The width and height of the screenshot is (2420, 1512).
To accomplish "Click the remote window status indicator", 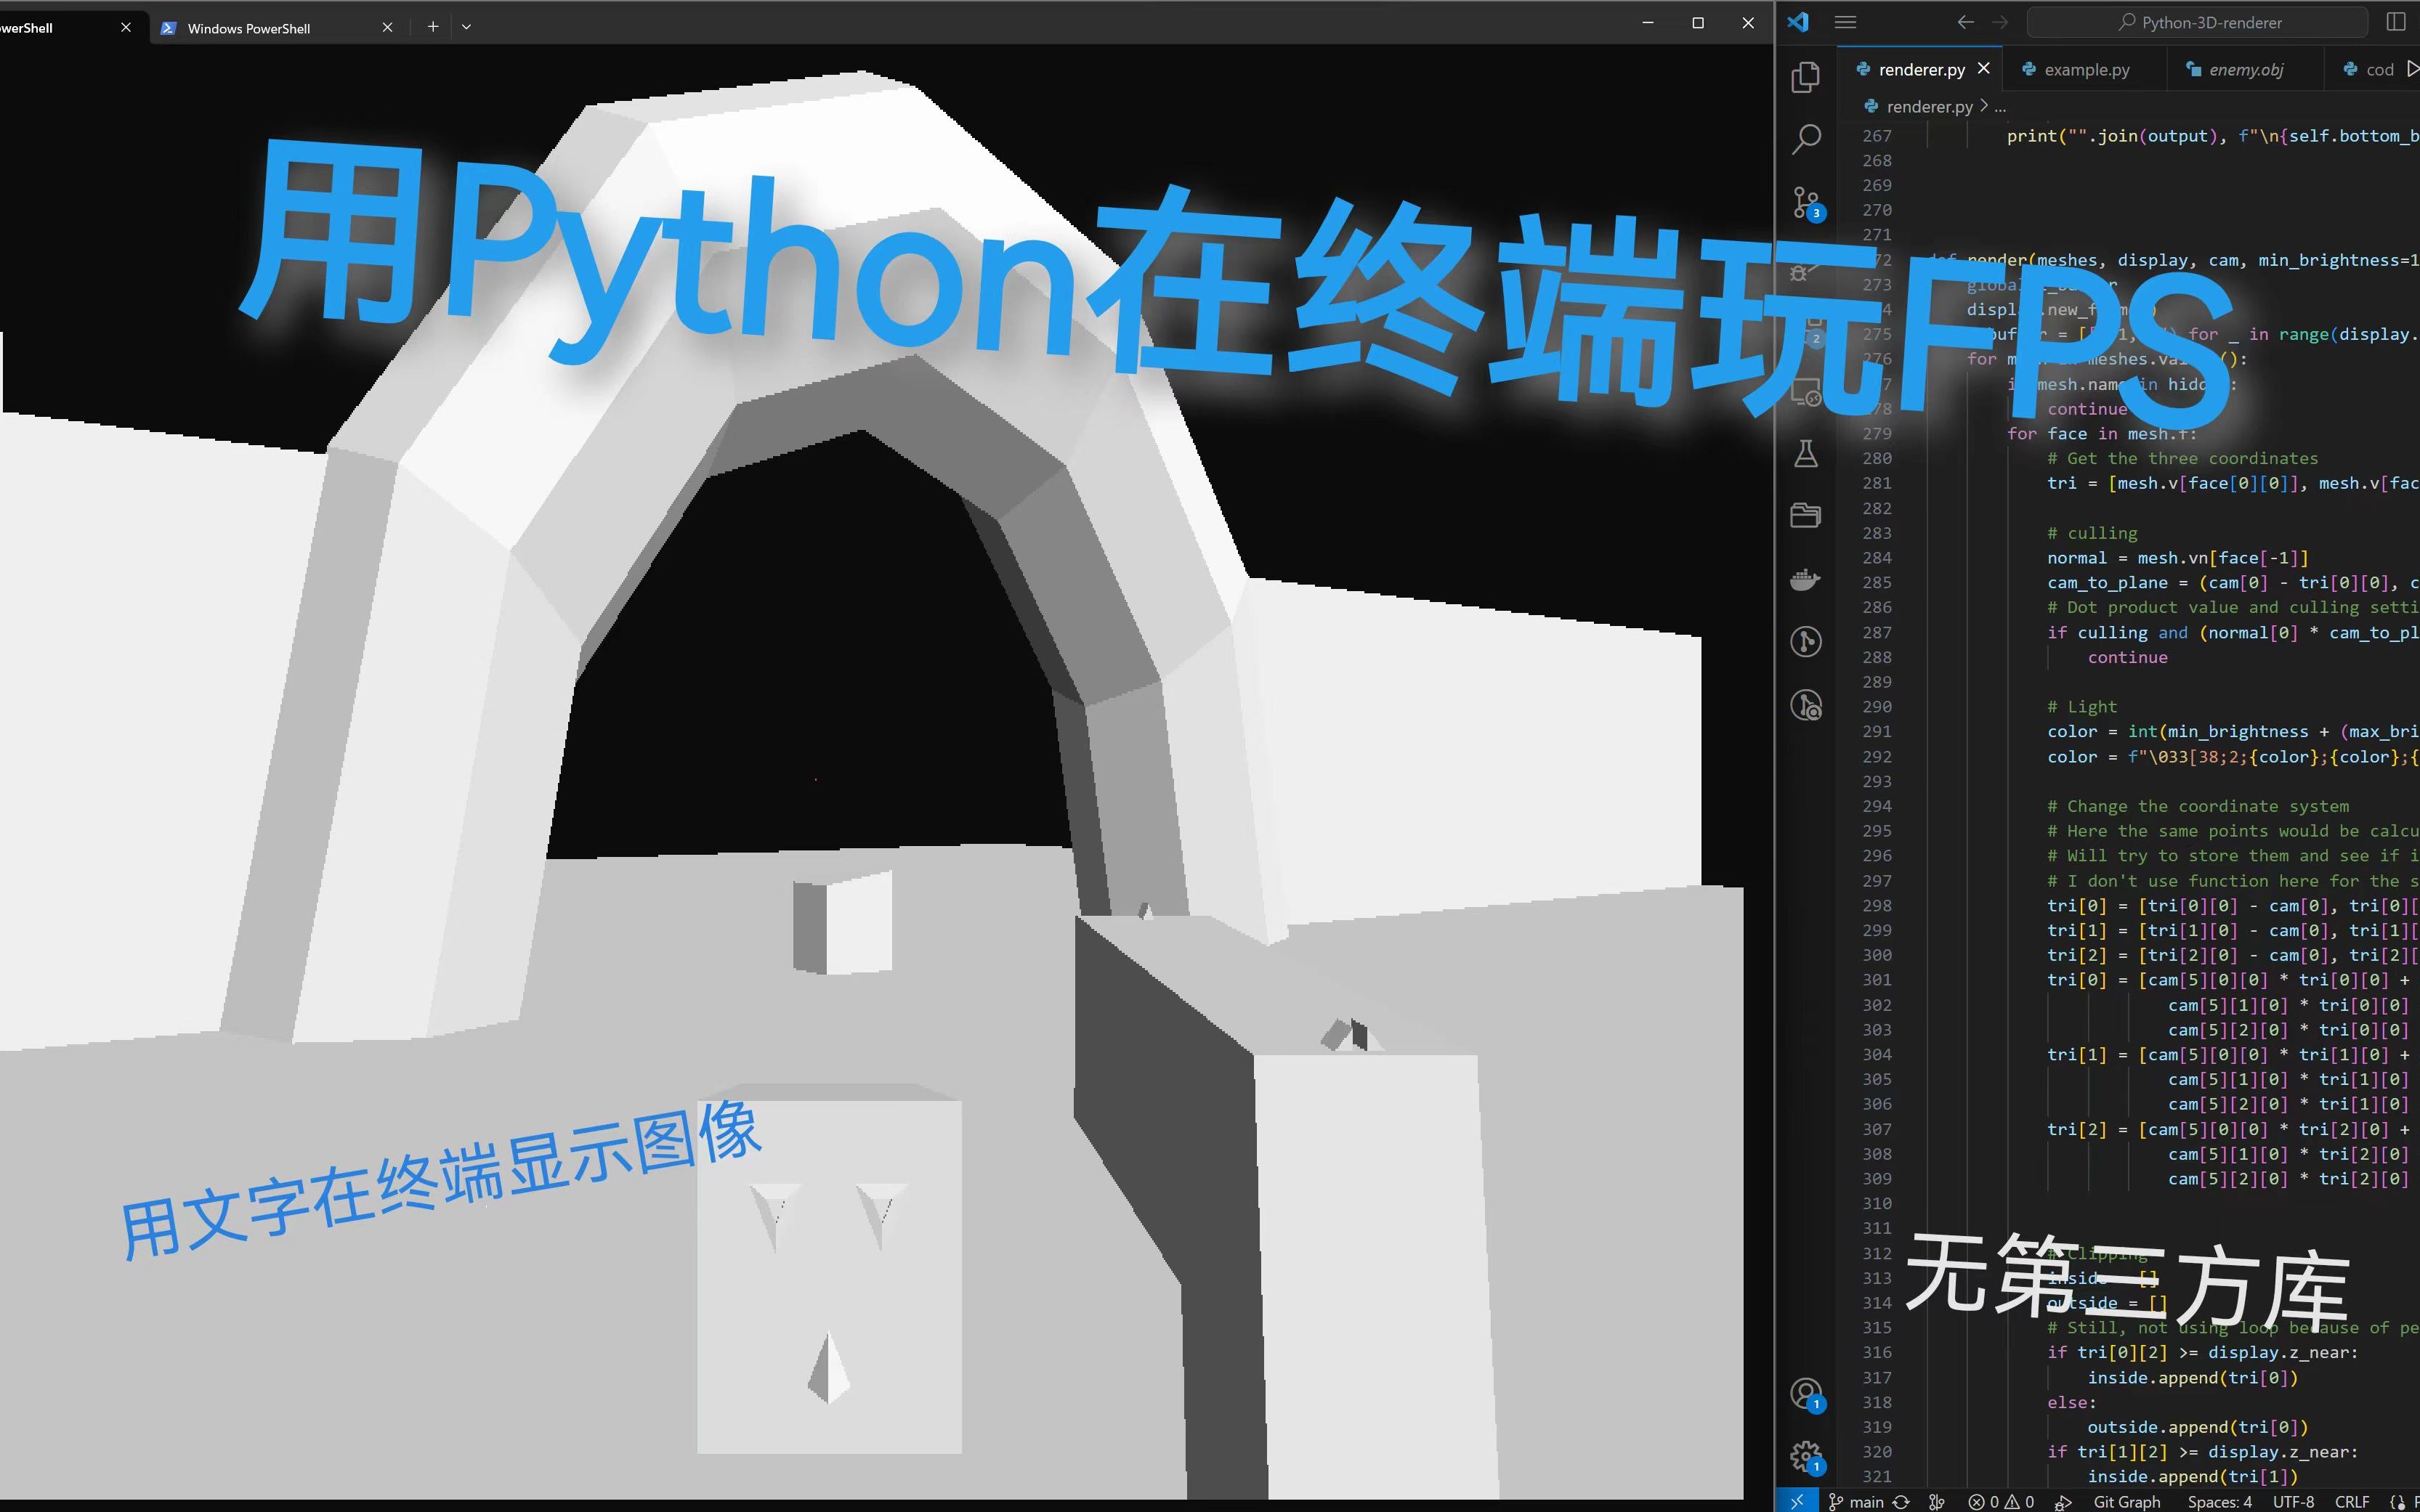I will pos(1797,1501).
